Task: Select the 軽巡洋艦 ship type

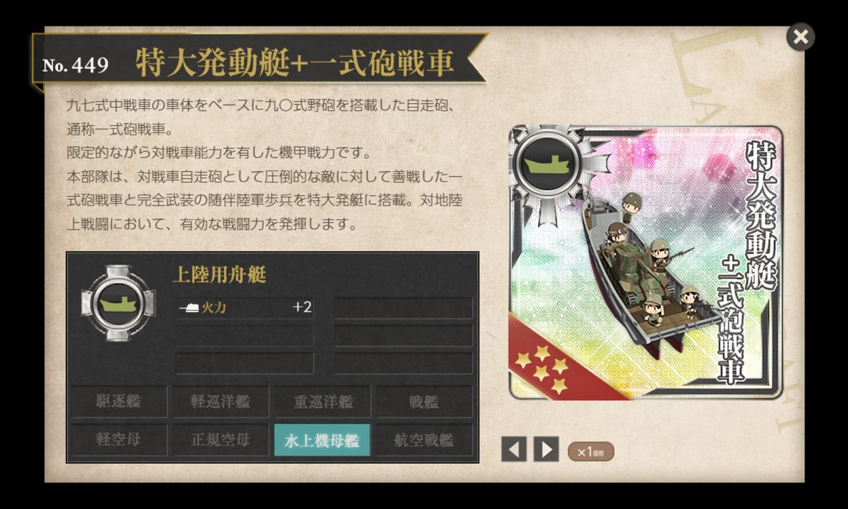Action: [x=220, y=402]
